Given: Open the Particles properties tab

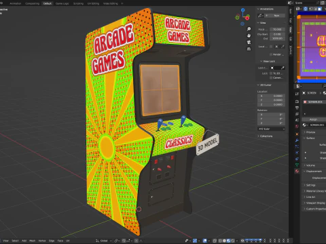Looking at the screenshot, I should coord(297,146).
